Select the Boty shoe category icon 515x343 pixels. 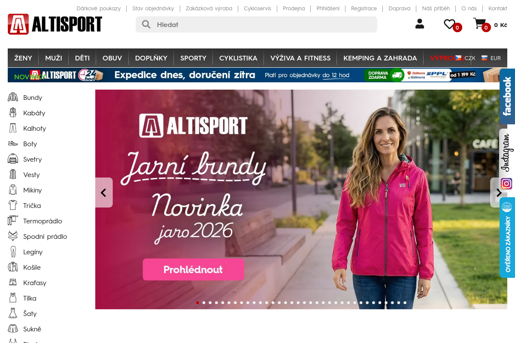point(13,144)
